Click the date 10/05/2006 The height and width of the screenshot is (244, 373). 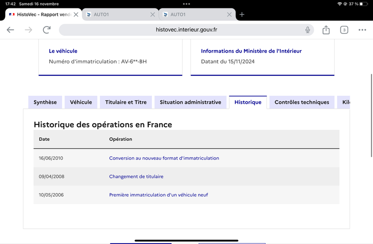(51, 195)
